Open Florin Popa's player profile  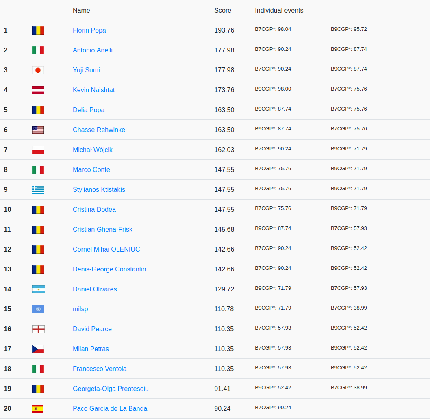[x=89, y=30]
